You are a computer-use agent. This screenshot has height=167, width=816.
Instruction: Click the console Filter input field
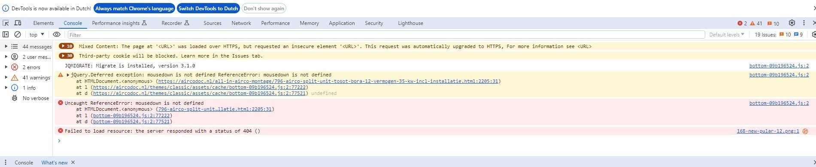click(x=386, y=35)
